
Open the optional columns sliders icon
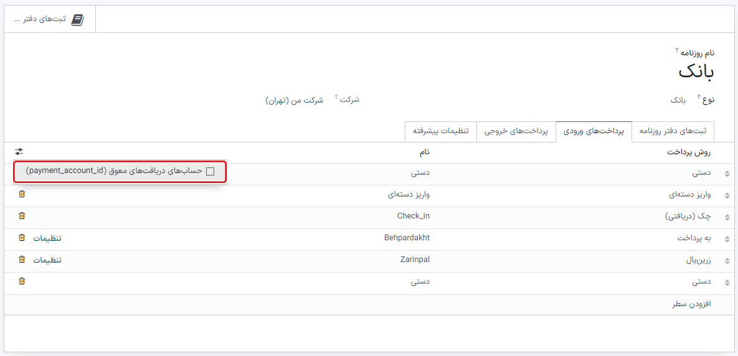click(19, 152)
